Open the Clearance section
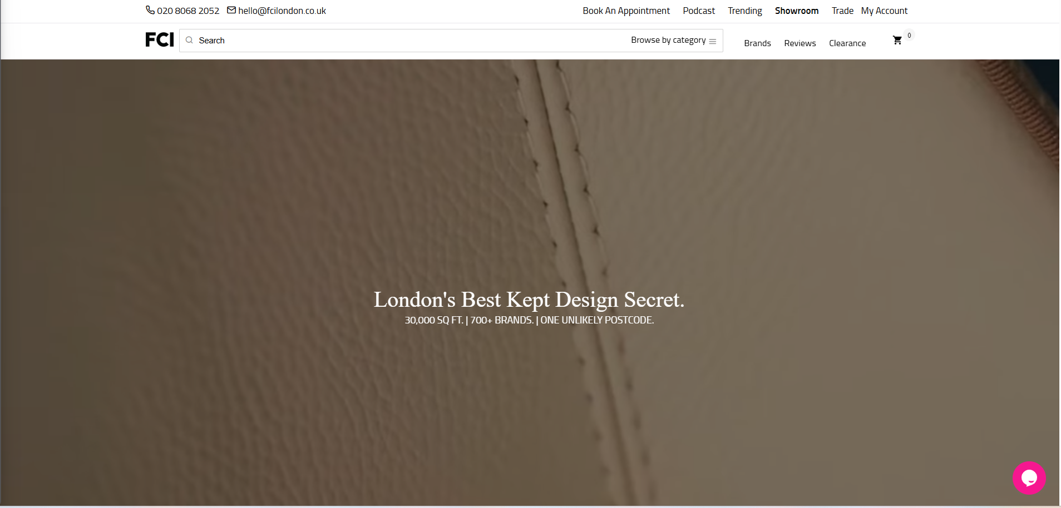 coord(847,43)
